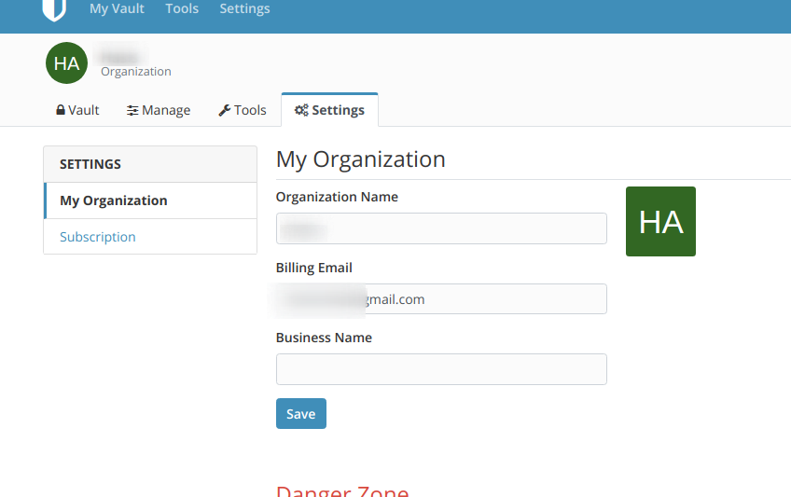Click the My Organization page heading
Screen dimensions: 791x497
tap(361, 159)
